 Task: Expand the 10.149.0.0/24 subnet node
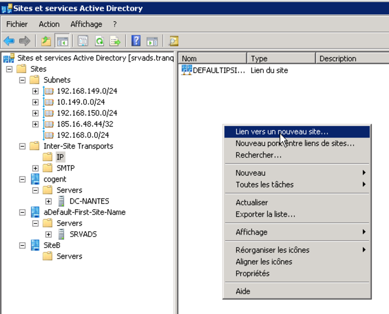point(36,102)
